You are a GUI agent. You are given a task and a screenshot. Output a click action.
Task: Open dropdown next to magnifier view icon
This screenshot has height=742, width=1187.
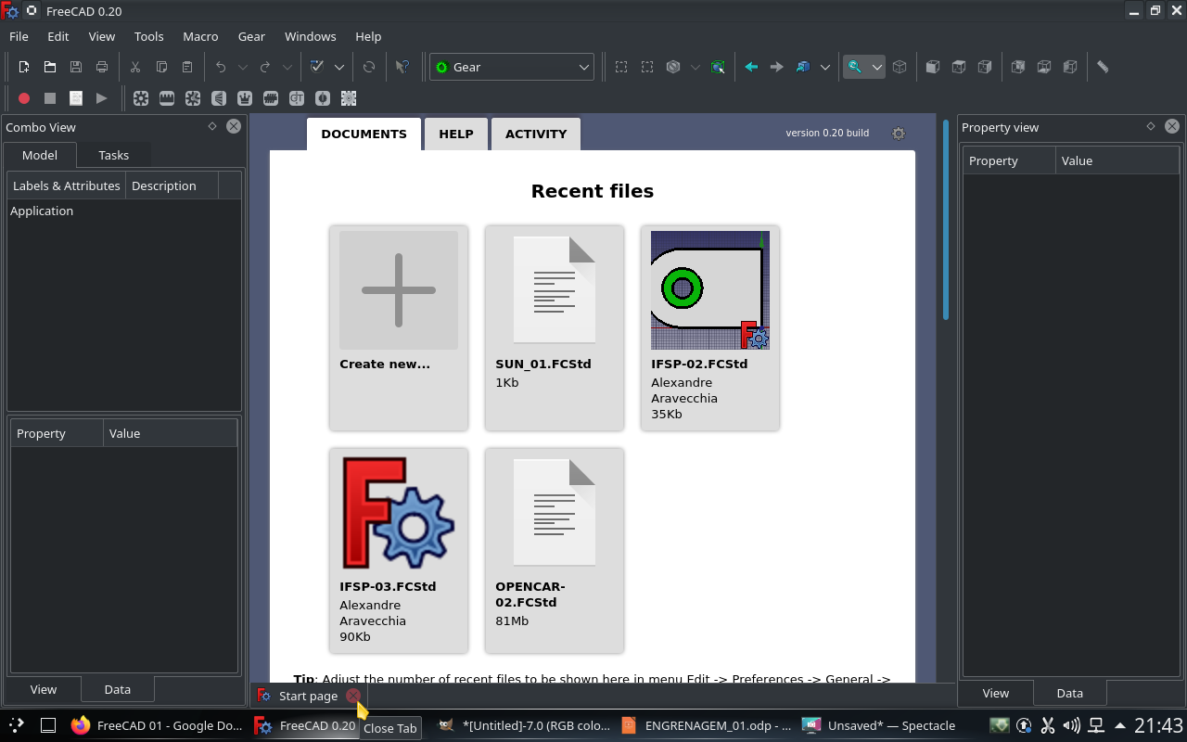[876, 67]
